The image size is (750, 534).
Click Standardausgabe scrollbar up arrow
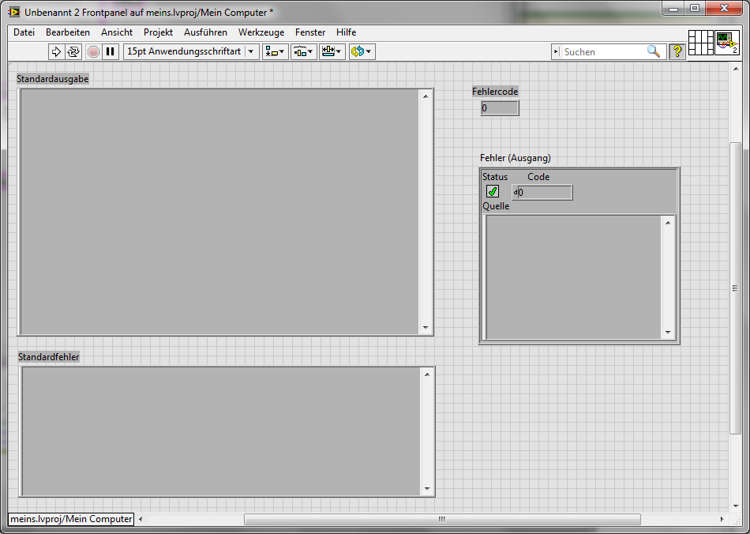coord(426,96)
